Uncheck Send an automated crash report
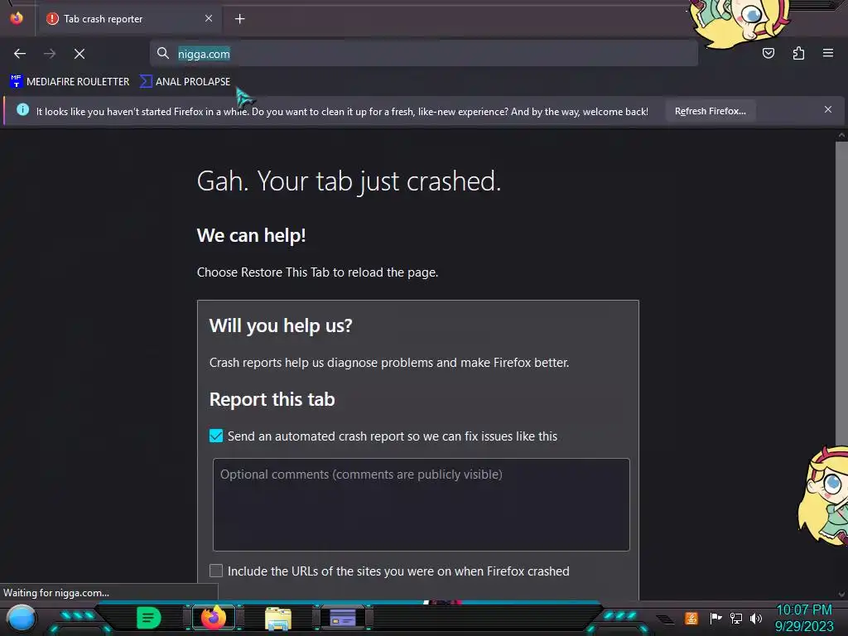 (x=216, y=436)
